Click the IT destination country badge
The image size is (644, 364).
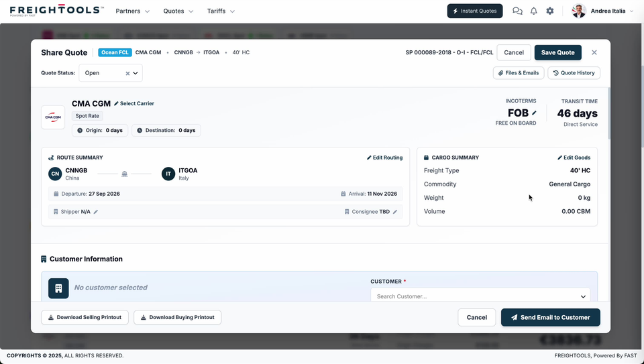pos(168,174)
